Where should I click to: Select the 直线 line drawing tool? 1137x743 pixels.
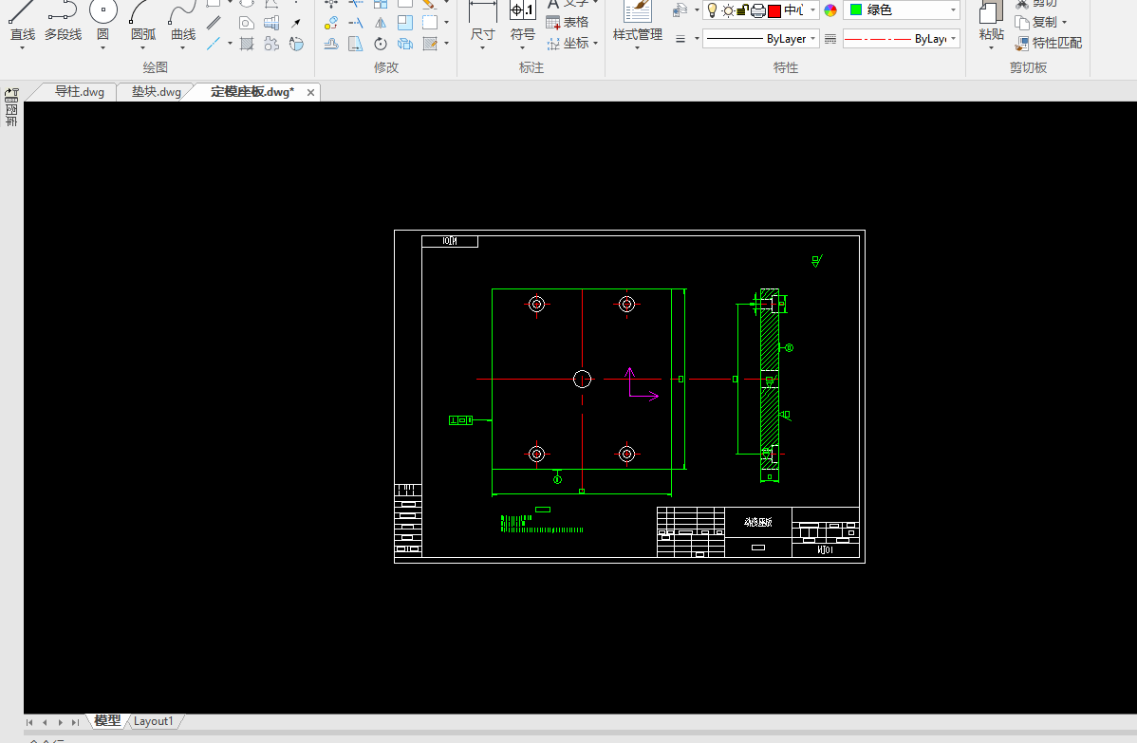22,21
